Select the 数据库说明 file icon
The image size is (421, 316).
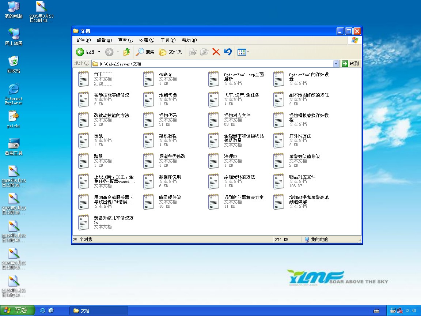click(149, 181)
